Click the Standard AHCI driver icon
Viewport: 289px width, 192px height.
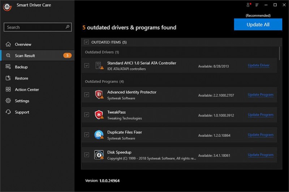coord(99,66)
